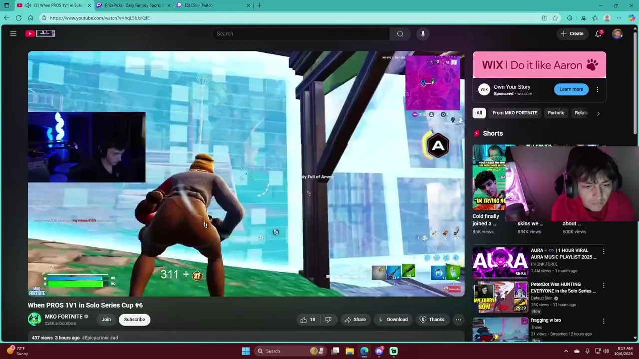Open fragging w bro video title
The height and width of the screenshot is (359, 639).
coord(546,320)
